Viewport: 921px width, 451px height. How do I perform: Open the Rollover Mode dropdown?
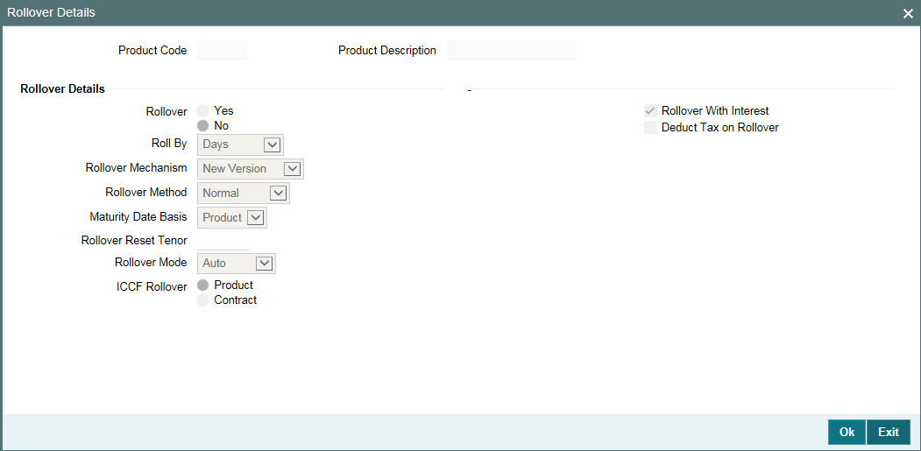[x=237, y=263]
